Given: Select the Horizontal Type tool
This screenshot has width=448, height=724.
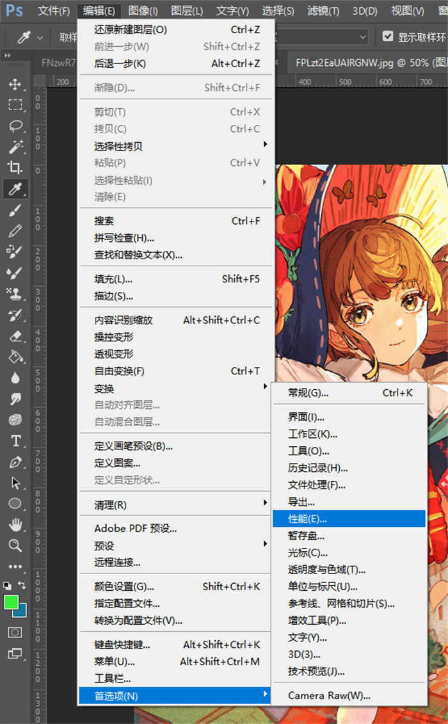Looking at the screenshot, I should [x=15, y=441].
